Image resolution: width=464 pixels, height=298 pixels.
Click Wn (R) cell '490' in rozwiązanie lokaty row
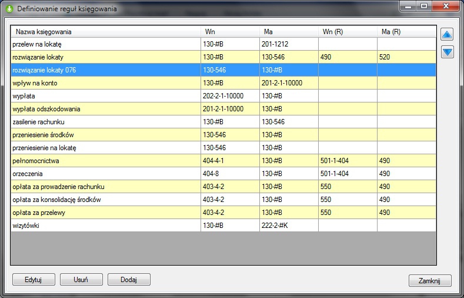tap(348, 57)
